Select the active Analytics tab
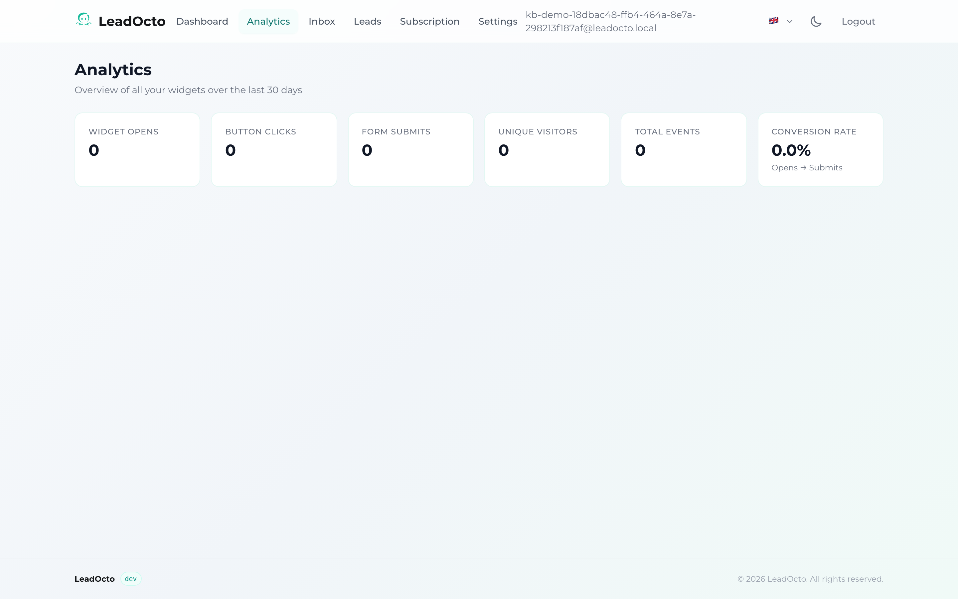 268,21
